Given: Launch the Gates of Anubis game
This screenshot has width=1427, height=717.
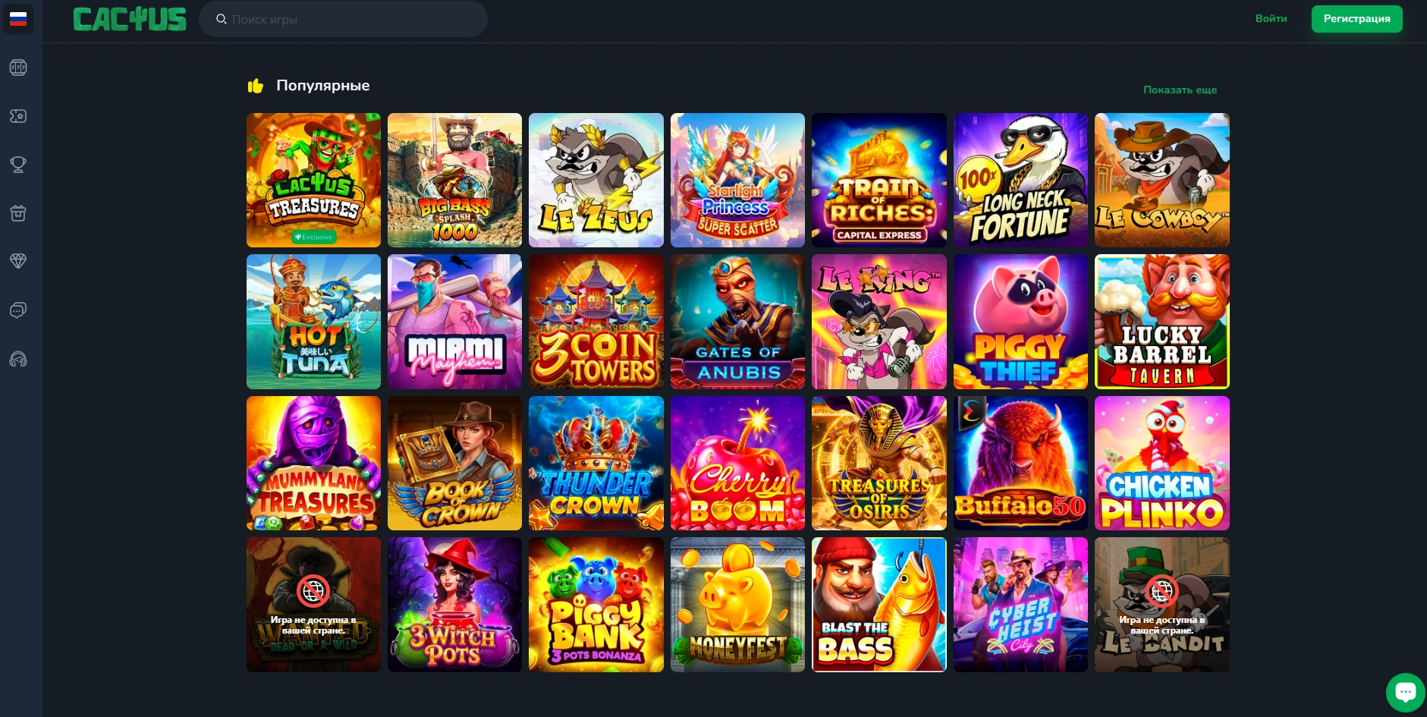Looking at the screenshot, I should [737, 322].
